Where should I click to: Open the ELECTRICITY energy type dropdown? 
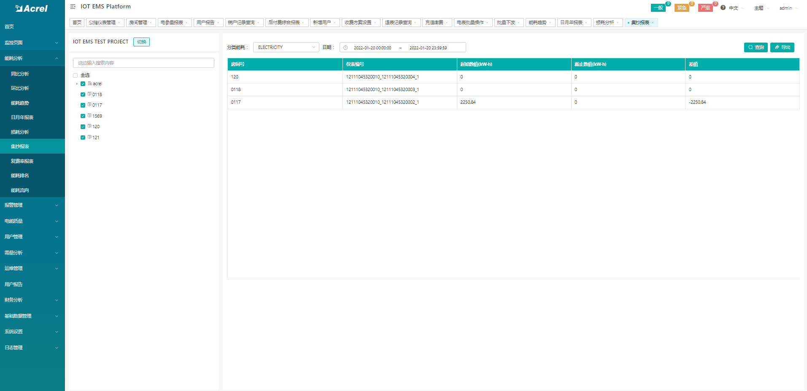point(286,47)
